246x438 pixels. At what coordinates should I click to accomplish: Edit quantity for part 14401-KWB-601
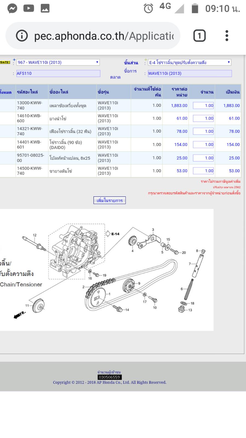pos(203,144)
